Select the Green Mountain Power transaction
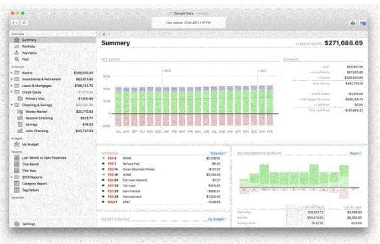The height and width of the screenshot is (244, 380). [161, 169]
